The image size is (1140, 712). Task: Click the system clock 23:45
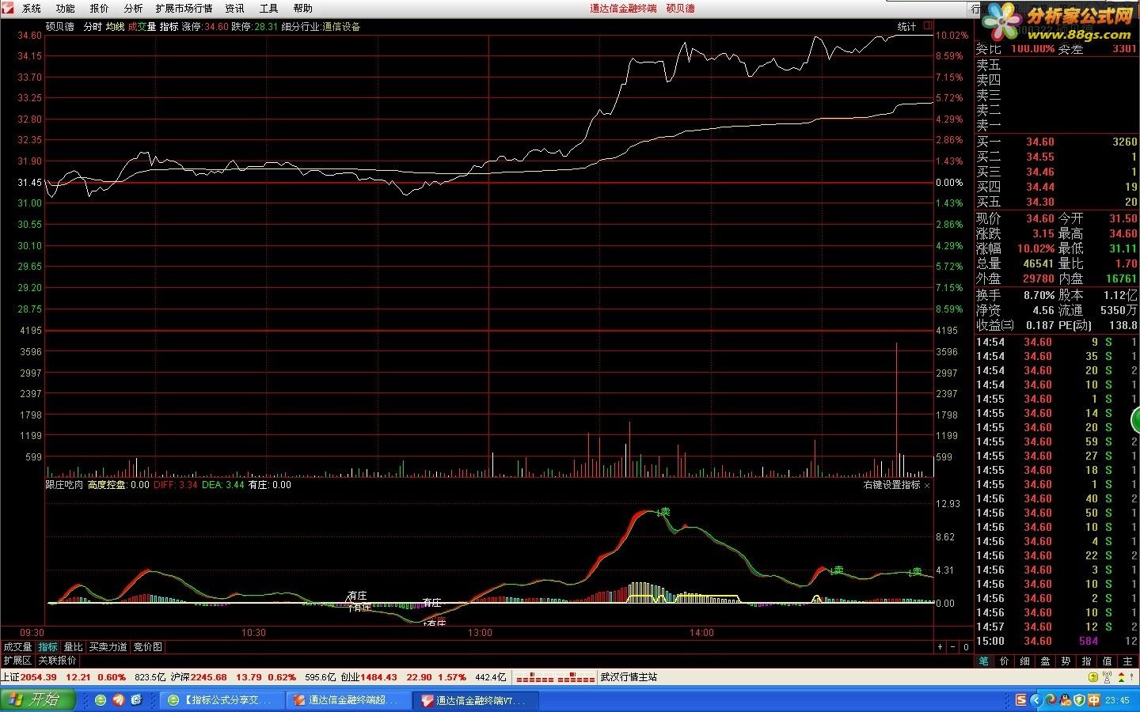pyautogui.click(x=1117, y=701)
